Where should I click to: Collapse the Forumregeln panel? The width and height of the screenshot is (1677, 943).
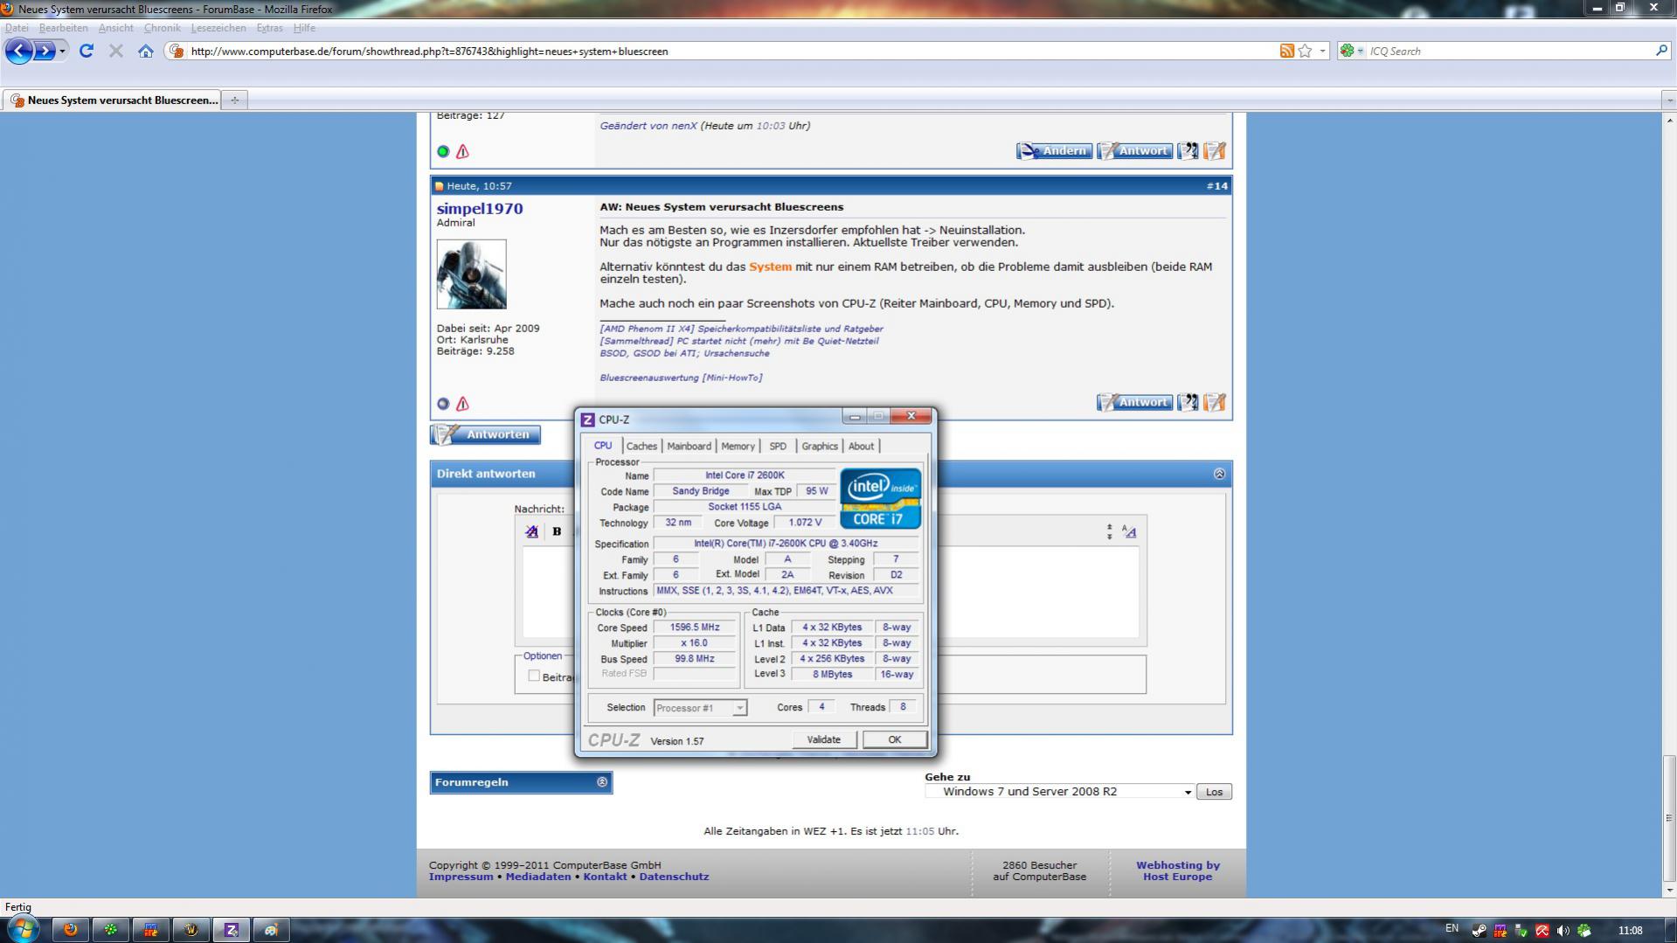coord(602,782)
